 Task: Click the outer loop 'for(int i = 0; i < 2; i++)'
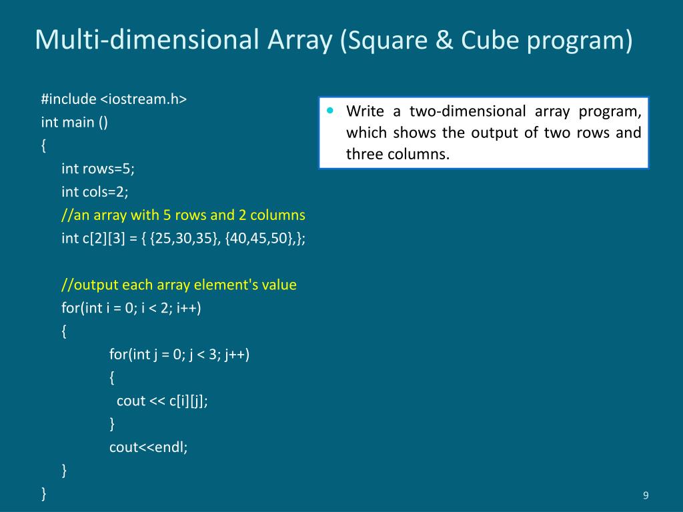(x=131, y=308)
